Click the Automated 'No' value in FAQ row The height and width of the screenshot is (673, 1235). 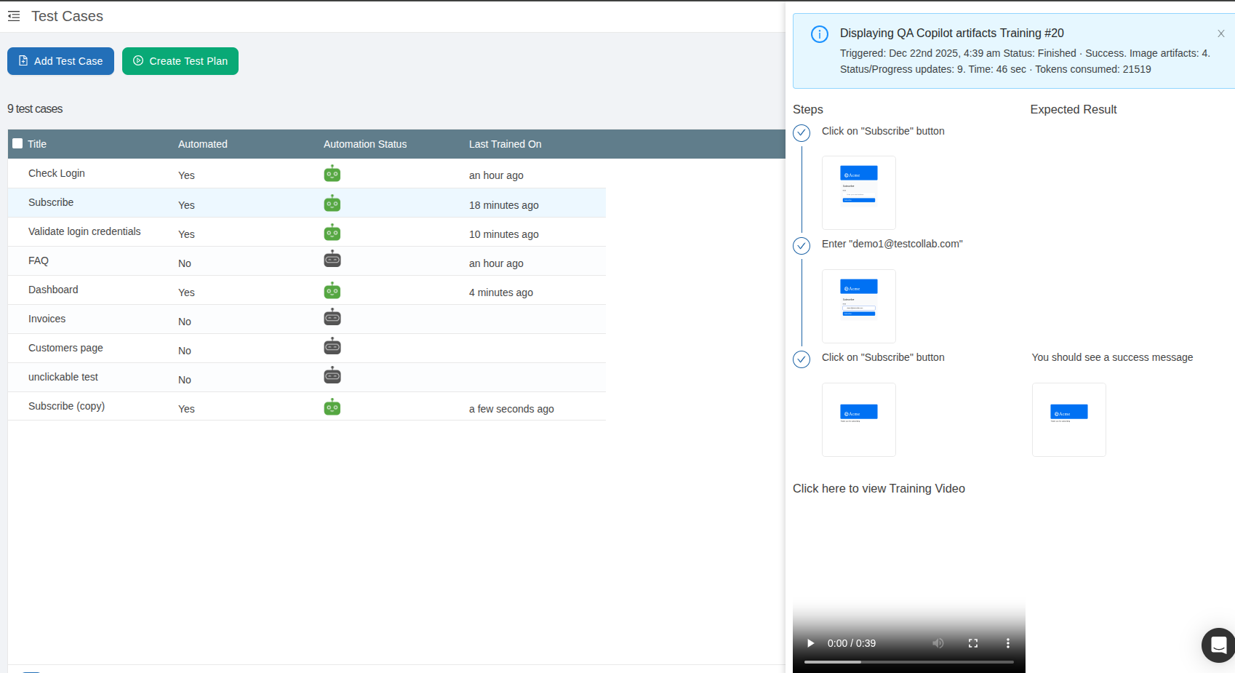pyautogui.click(x=185, y=263)
